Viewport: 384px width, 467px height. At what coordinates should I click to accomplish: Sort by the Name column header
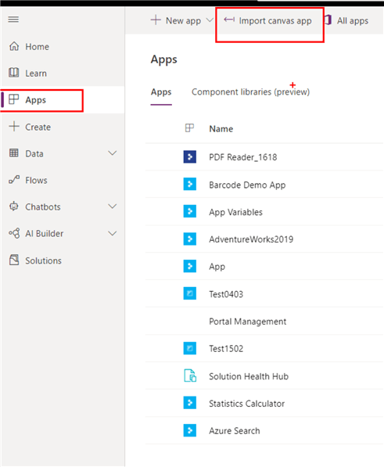click(x=221, y=129)
